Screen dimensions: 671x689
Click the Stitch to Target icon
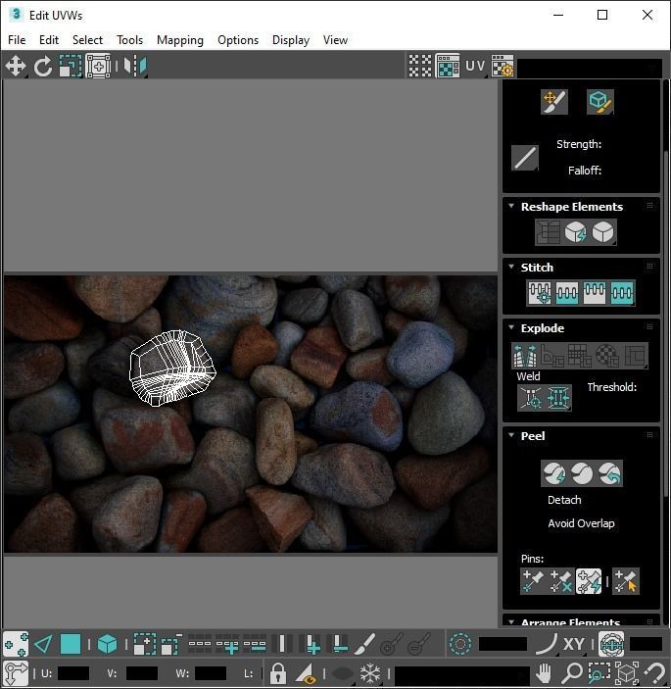[540, 293]
